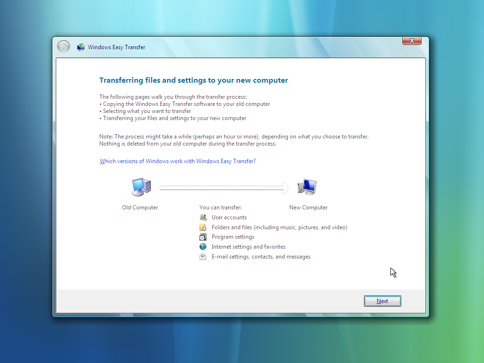Screen dimensions: 484x363
Task: Click the heading "Transferring files and settings"
Action: [x=193, y=80]
